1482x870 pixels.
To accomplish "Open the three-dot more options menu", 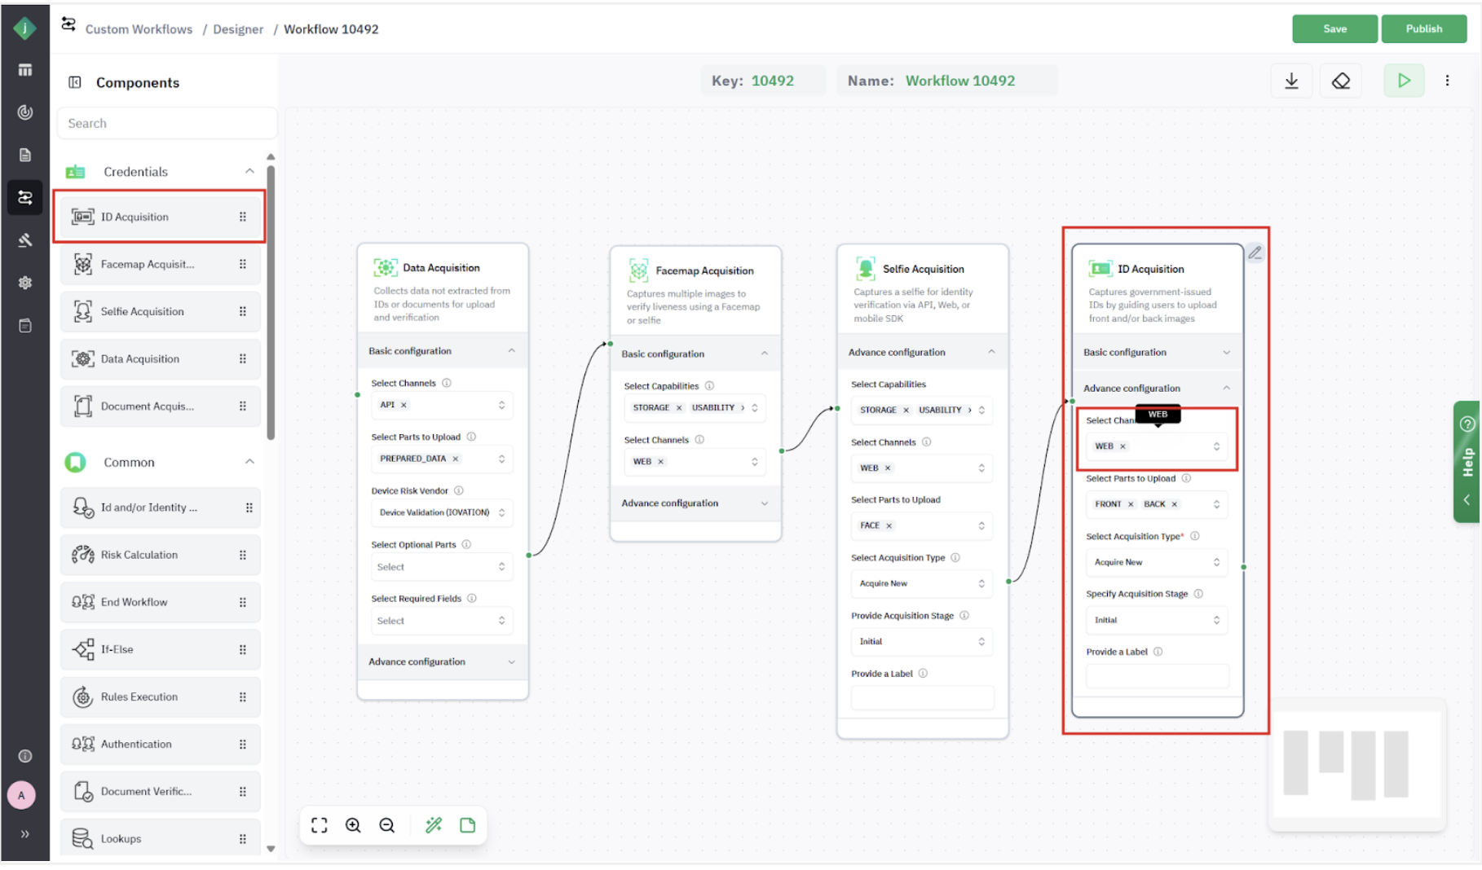I will point(1448,81).
